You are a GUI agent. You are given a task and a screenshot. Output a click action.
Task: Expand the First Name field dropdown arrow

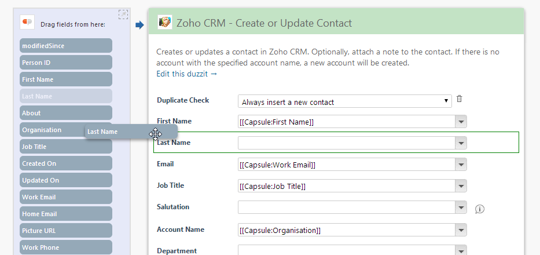tap(461, 122)
